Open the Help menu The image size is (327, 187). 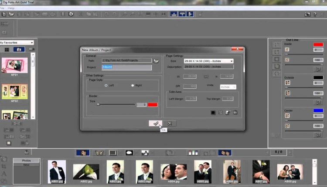coord(11,8)
